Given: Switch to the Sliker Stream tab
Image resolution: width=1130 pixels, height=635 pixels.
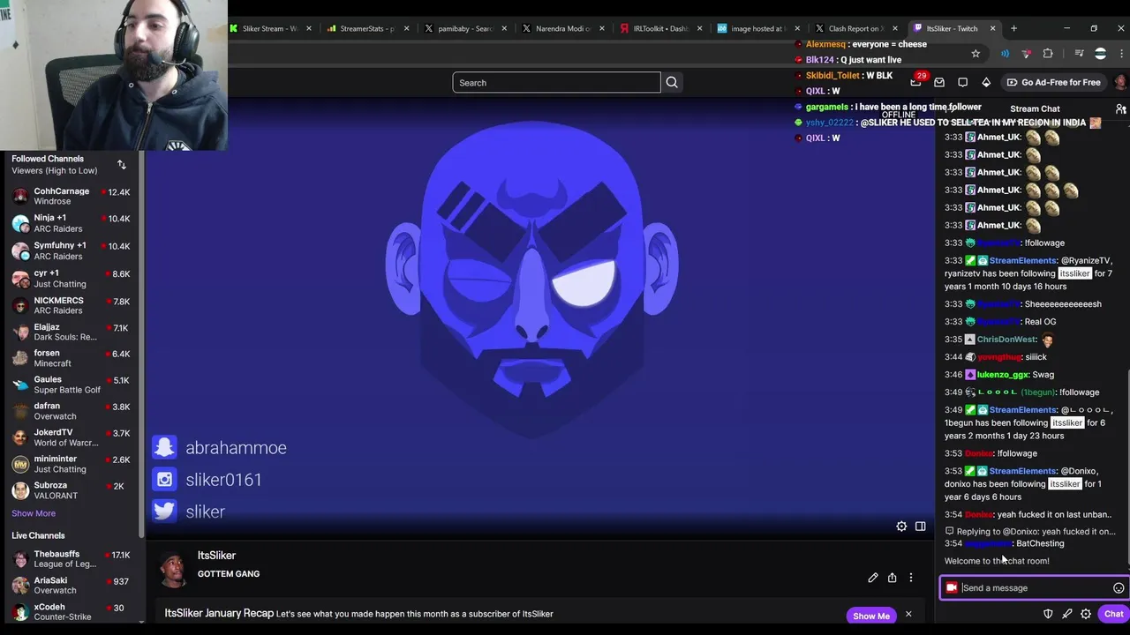Looking at the screenshot, I should [x=270, y=28].
